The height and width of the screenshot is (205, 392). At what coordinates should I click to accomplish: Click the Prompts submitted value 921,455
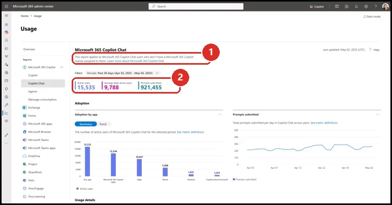point(151,87)
